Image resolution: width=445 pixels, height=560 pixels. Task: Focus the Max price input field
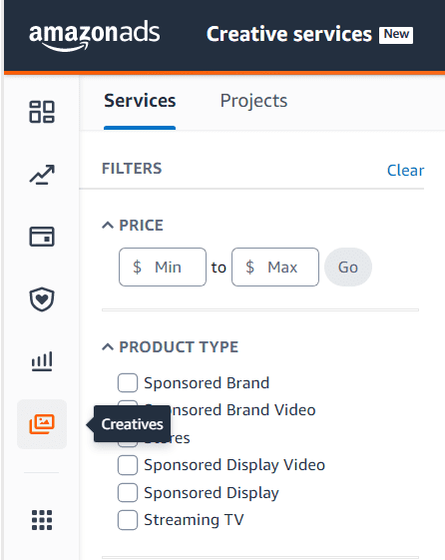coord(275,268)
